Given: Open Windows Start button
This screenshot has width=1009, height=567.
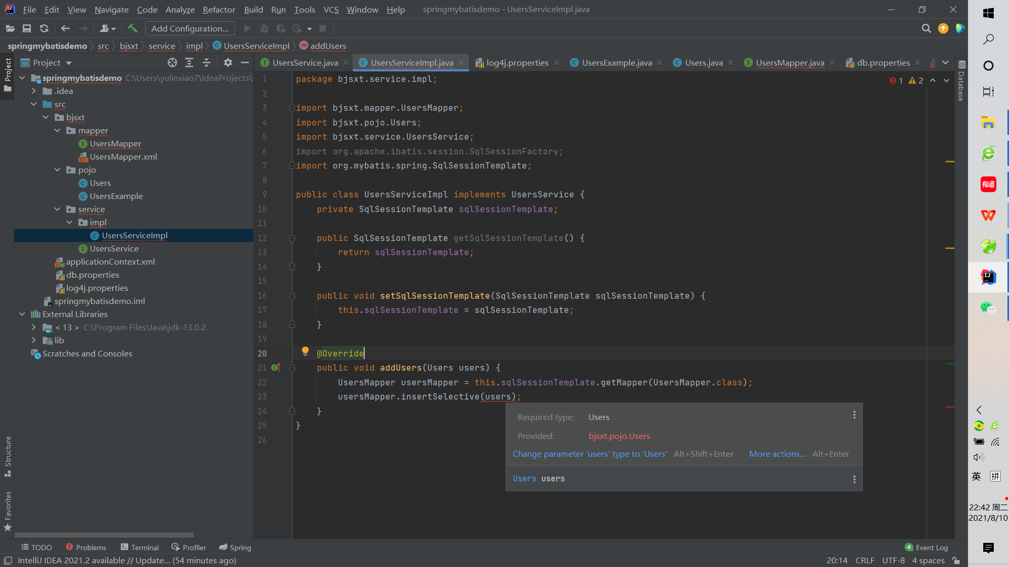Looking at the screenshot, I should [x=989, y=13].
